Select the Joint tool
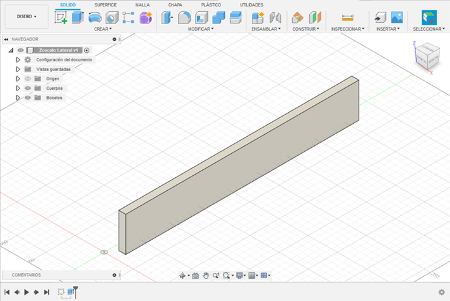Viewport: 450px width, 301px height. click(275, 18)
